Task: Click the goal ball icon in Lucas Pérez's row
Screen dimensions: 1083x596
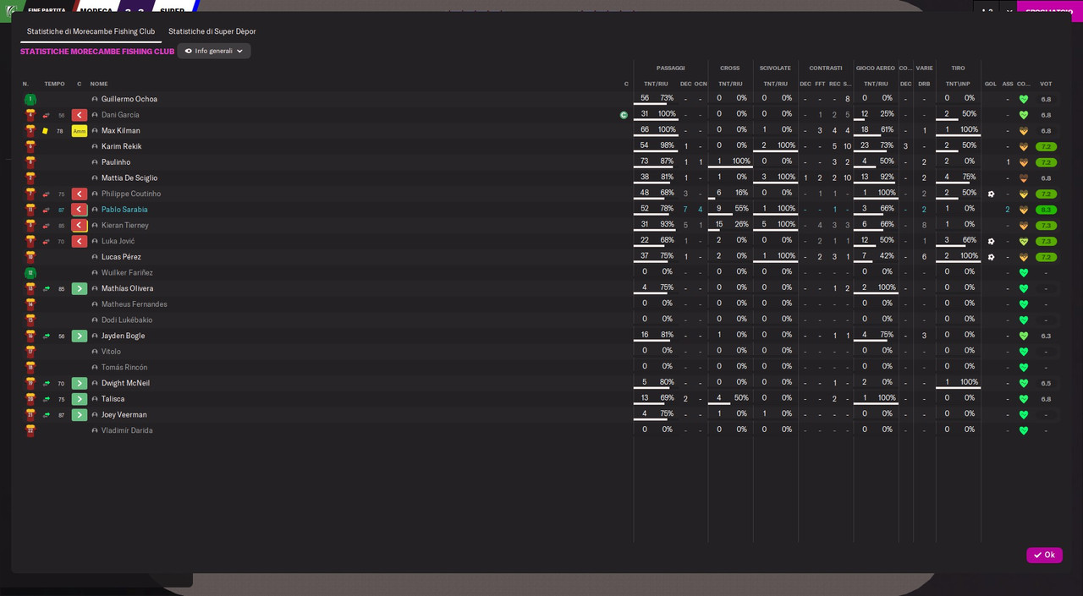Action: (991, 257)
